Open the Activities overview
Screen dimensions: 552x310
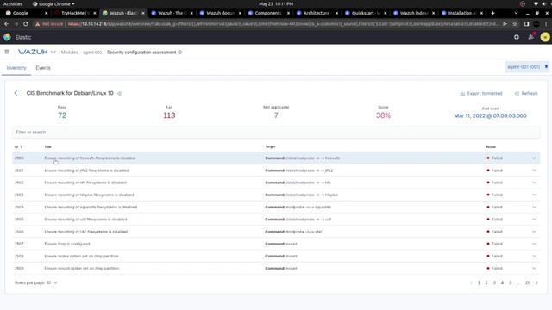pyautogui.click(x=13, y=3)
